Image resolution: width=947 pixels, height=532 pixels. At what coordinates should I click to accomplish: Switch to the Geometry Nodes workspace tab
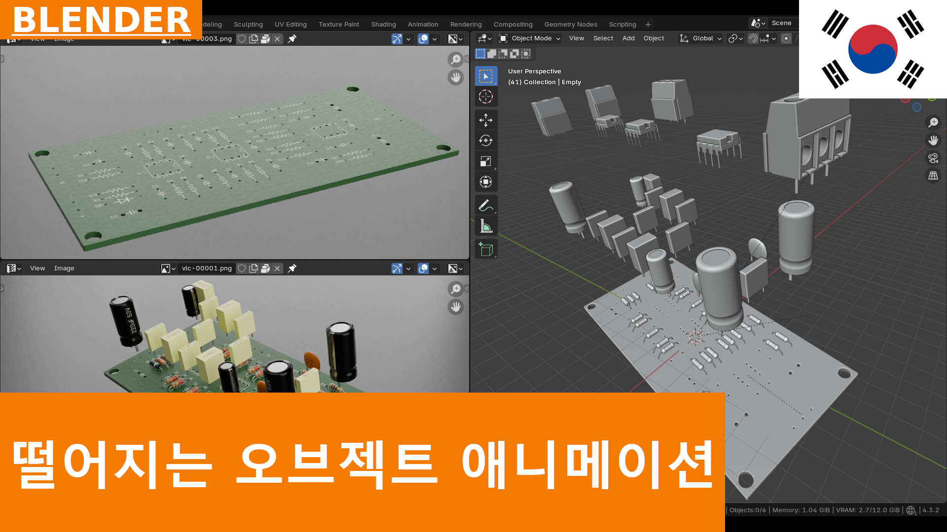pyautogui.click(x=571, y=24)
